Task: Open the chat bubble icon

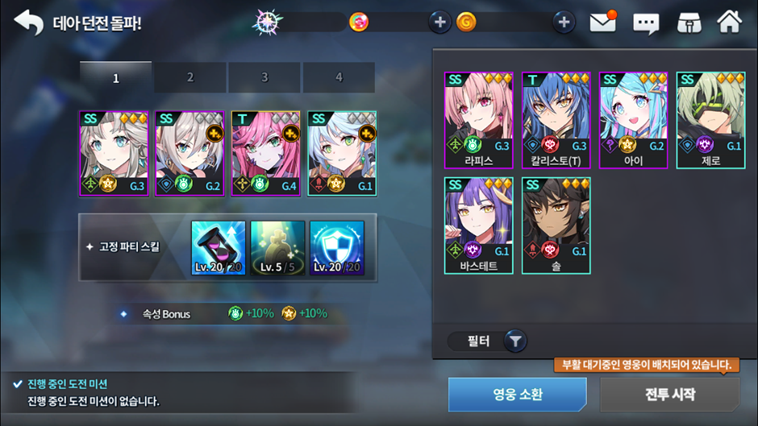Action: 646,23
